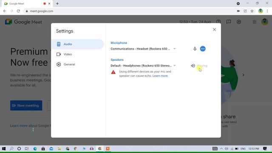Viewport: 272px width, 153px height.
Task: Open the Windows Start menu
Action: [x=4, y=149]
